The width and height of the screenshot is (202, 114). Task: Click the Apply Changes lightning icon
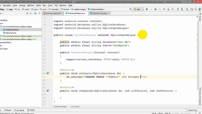pyautogui.click(x=151, y=9)
